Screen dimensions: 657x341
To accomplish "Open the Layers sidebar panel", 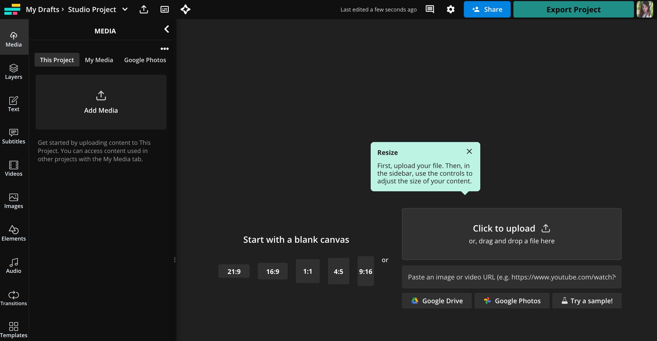I will point(14,71).
